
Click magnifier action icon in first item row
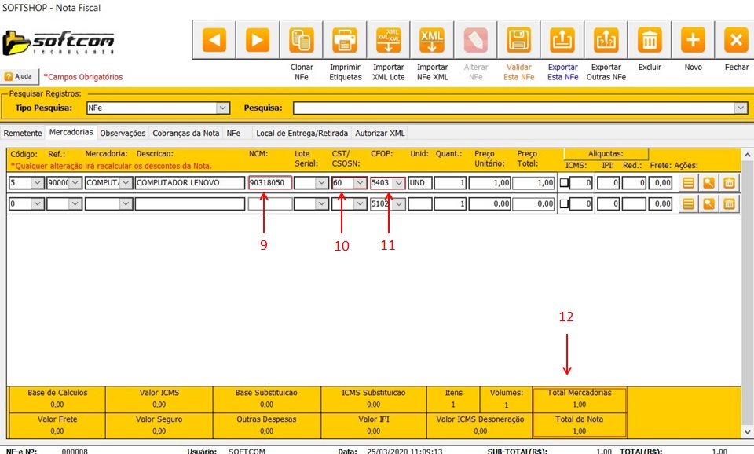(708, 183)
